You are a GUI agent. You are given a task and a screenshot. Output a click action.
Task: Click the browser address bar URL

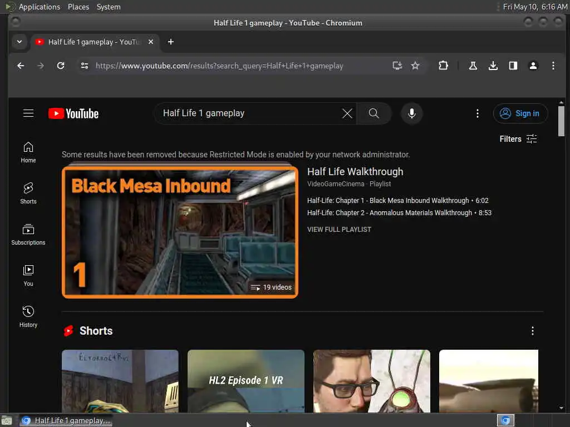(x=219, y=66)
